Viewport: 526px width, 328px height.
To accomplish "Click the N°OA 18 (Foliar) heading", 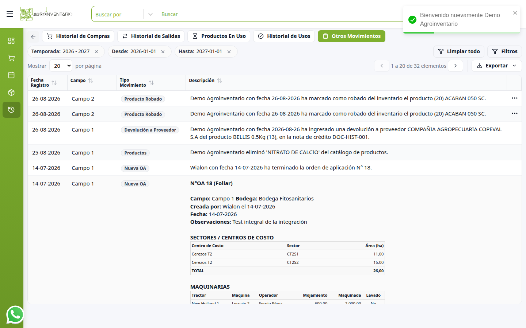I will [211, 183].
